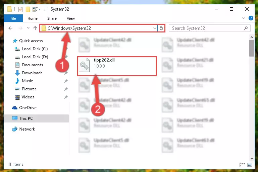Open Pictures from the sidebar
This screenshot has height=172, width=258.
point(29,89)
